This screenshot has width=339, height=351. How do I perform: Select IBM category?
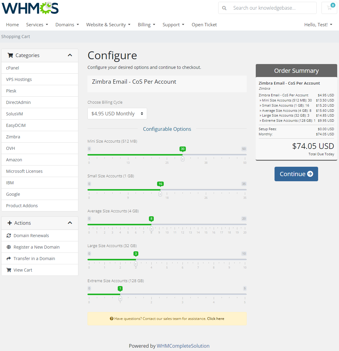coord(40,183)
